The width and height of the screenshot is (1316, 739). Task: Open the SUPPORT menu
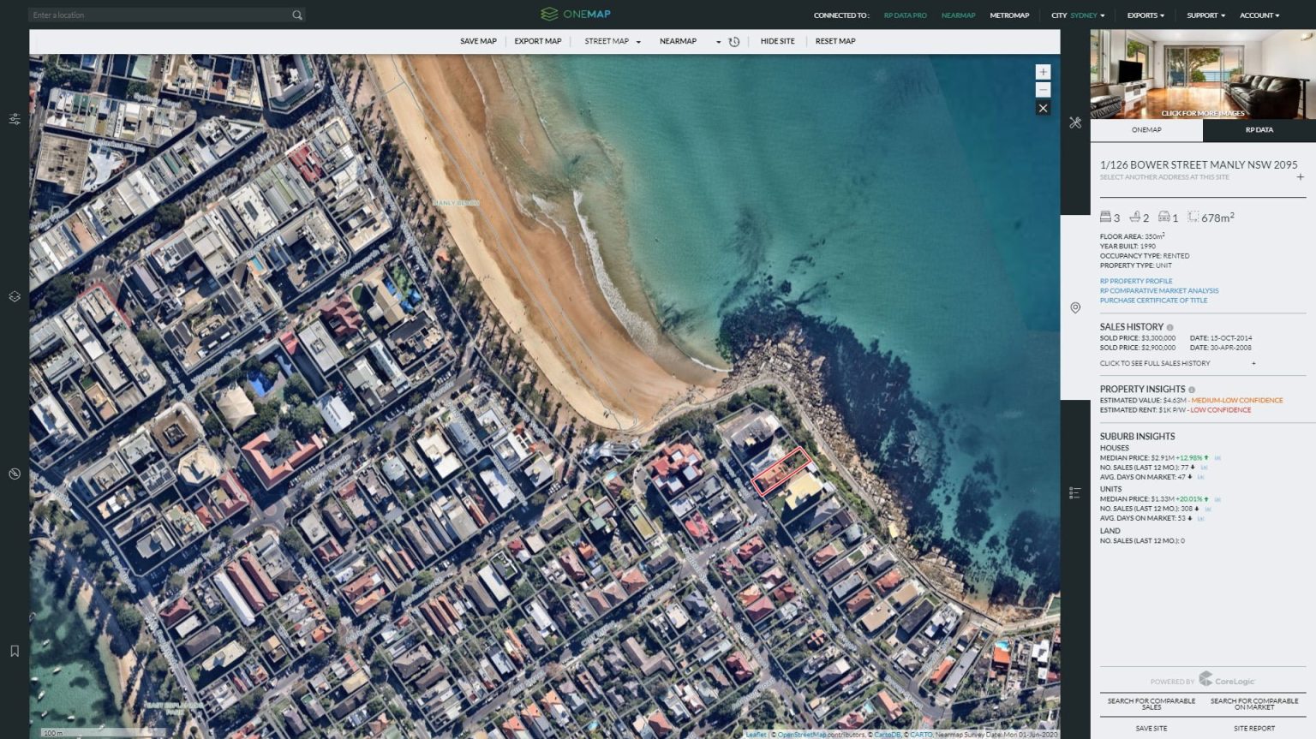1204,15
